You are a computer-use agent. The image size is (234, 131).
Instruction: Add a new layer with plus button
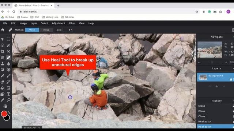[x=217, y=86]
